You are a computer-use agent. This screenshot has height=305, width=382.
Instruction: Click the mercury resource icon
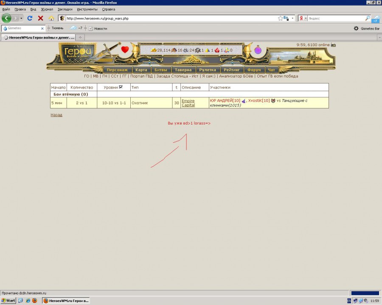click(197, 50)
